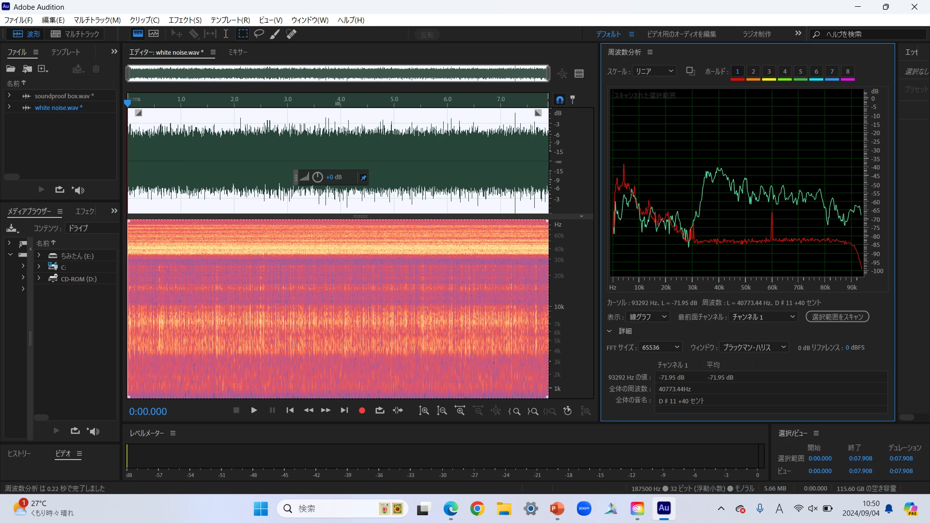Click the Scan Selection button
930x523 pixels.
(x=837, y=317)
